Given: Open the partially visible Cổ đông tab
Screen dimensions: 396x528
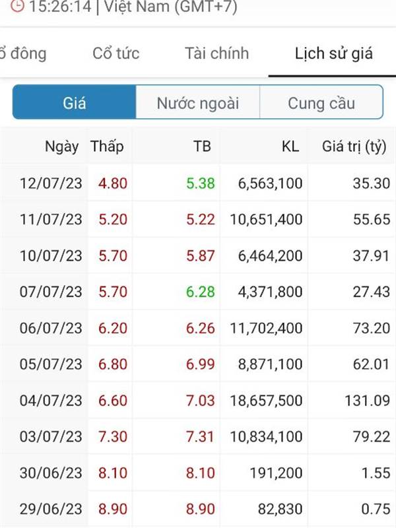Looking at the screenshot, I should pyautogui.click(x=23, y=53).
